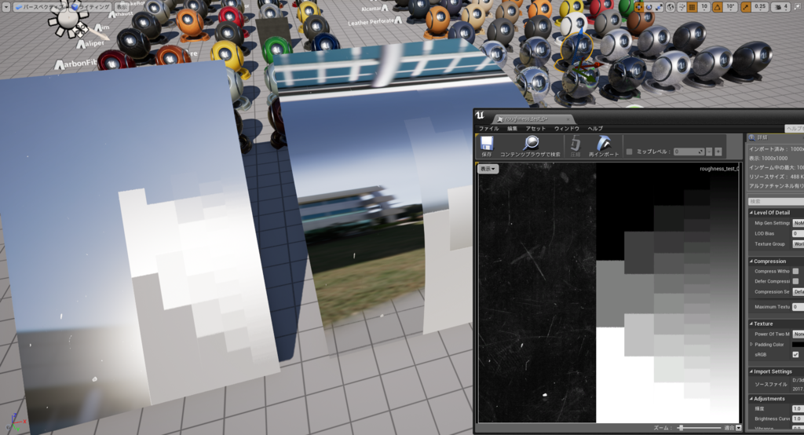Screen dimensions: 804x435
Task: Collapse the Adjustments section
Action: coord(751,399)
